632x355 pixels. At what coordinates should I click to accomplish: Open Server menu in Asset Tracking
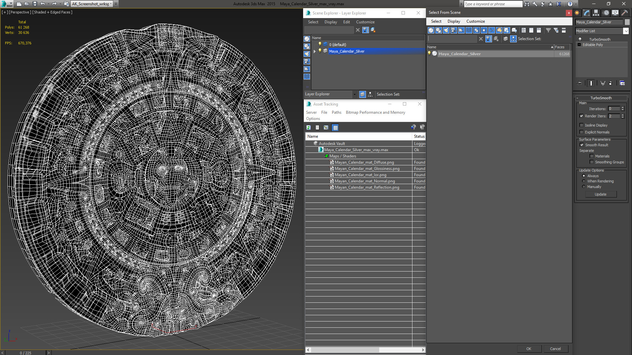311,112
